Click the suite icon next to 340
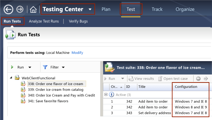The height and width of the screenshot is (120, 212). tap(23, 95)
